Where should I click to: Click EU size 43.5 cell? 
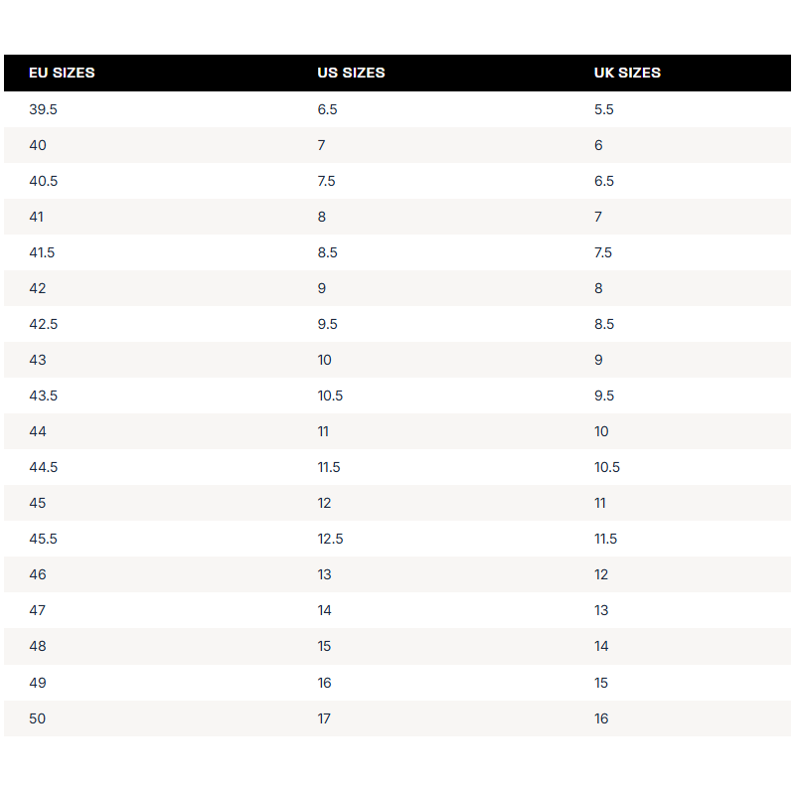tap(43, 396)
